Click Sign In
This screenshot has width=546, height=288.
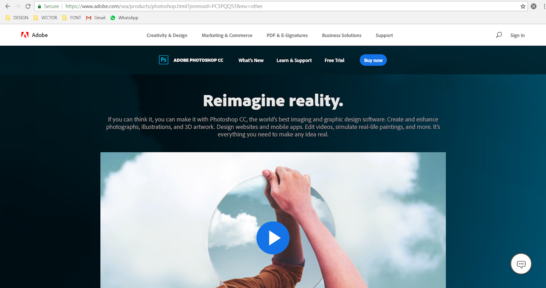click(517, 35)
